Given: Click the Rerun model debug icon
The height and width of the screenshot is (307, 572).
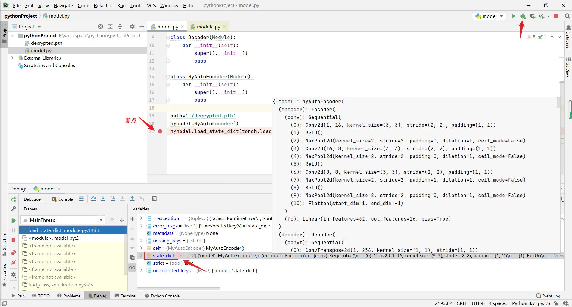Looking at the screenshot, I should (x=13, y=199).
